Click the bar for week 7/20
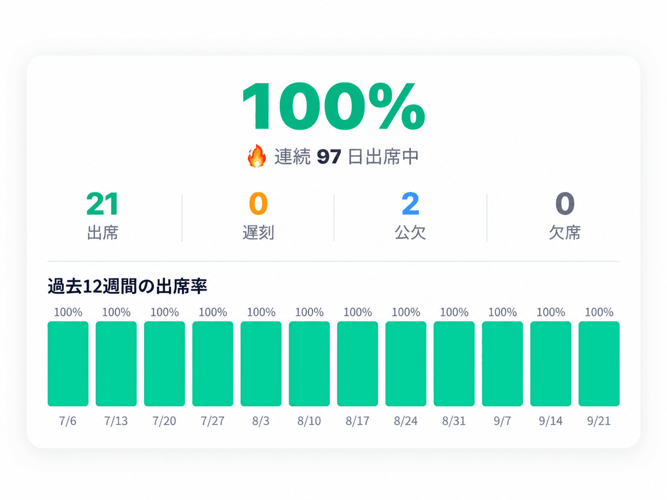667x500 pixels. (x=164, y=364)
